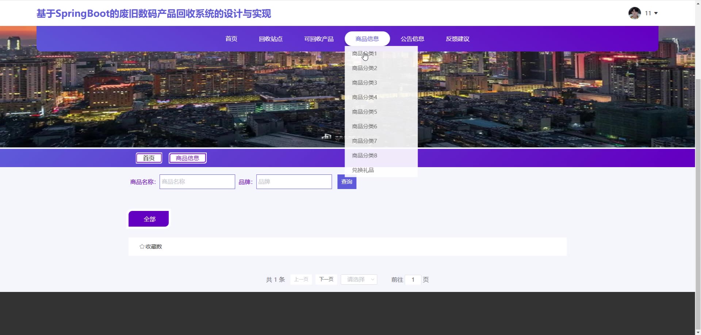701x335 pixels.
Task: Click the 上一页 pagination button
Action: coord(301,280)
